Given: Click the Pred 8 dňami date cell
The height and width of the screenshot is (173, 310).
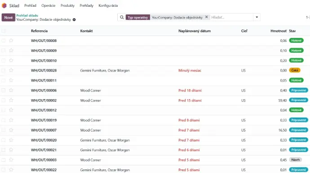Looking at the screenshot, I should 189,120.
